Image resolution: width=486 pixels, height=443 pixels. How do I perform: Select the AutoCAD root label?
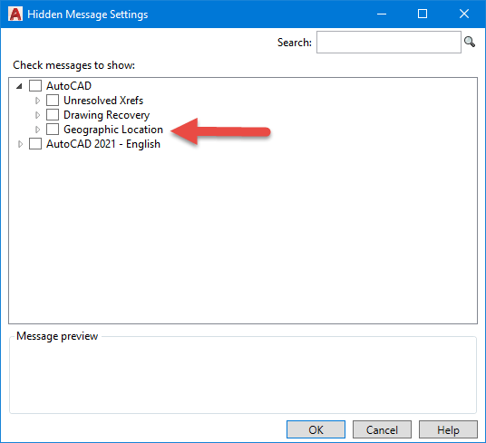click(x=69, y=86)
